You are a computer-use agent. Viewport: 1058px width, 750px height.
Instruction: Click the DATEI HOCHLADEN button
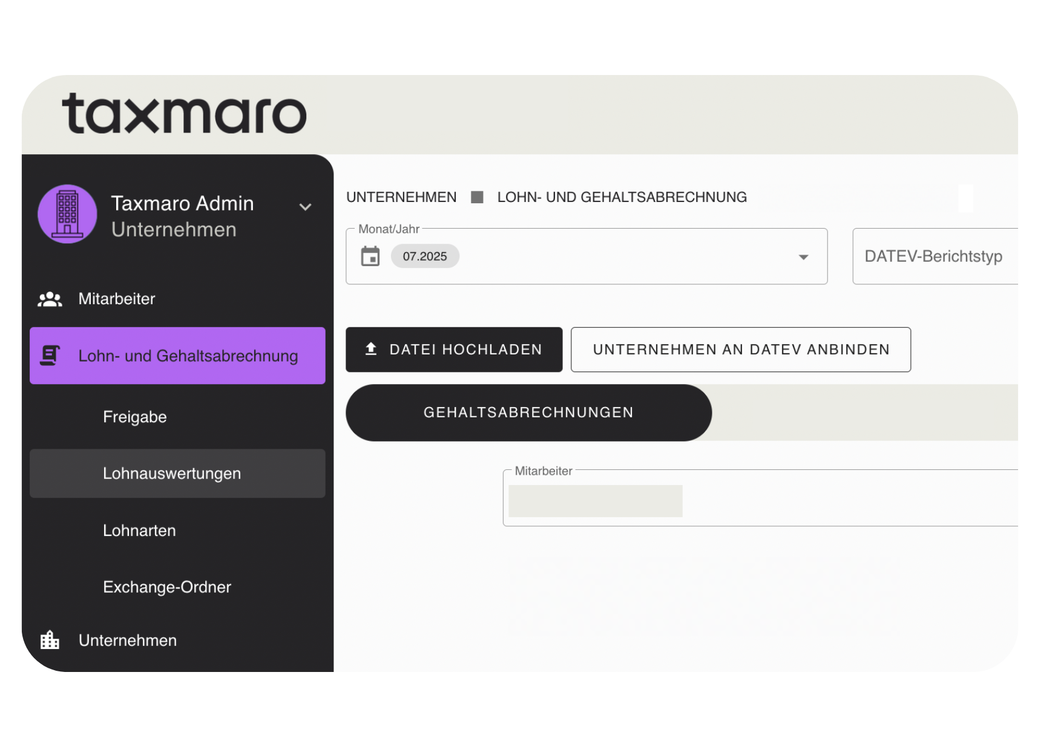[454, 350]
